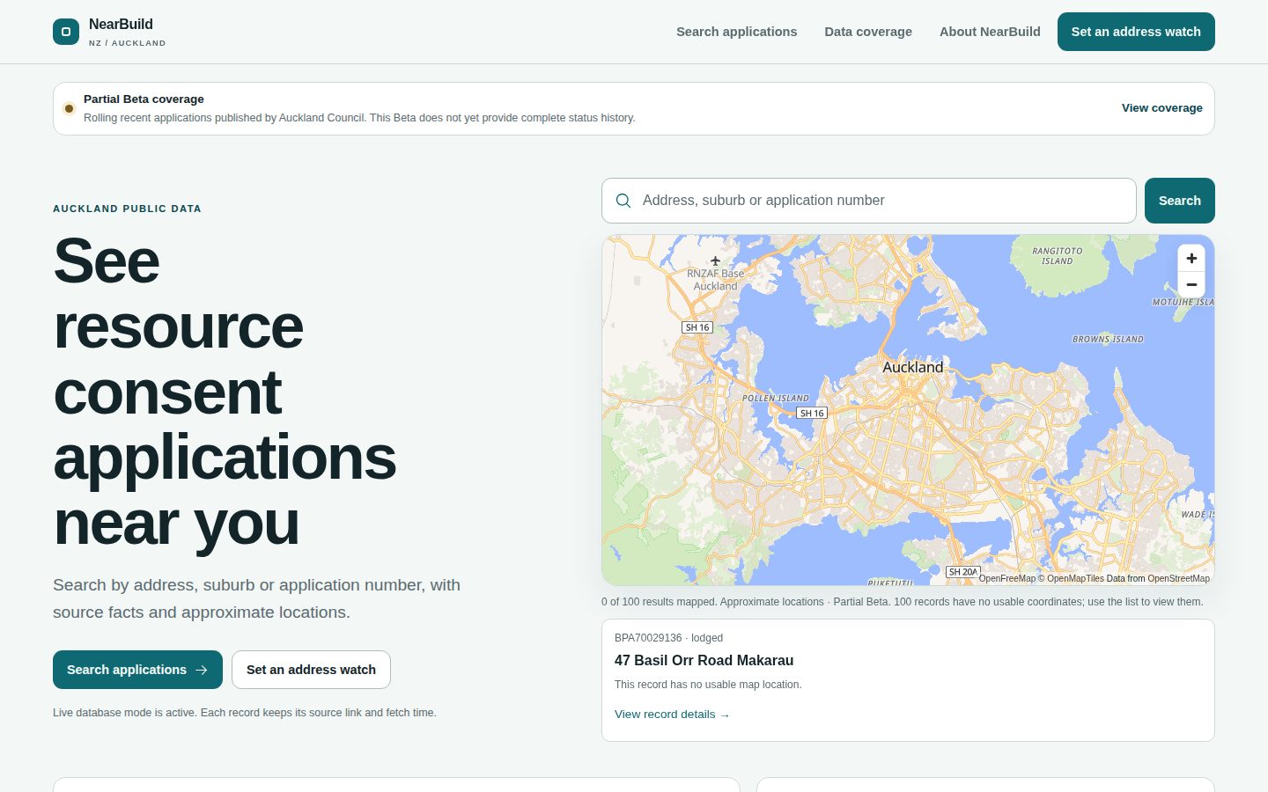
Task: Click the NearBuild logo icon
Action: pos(66,32)
